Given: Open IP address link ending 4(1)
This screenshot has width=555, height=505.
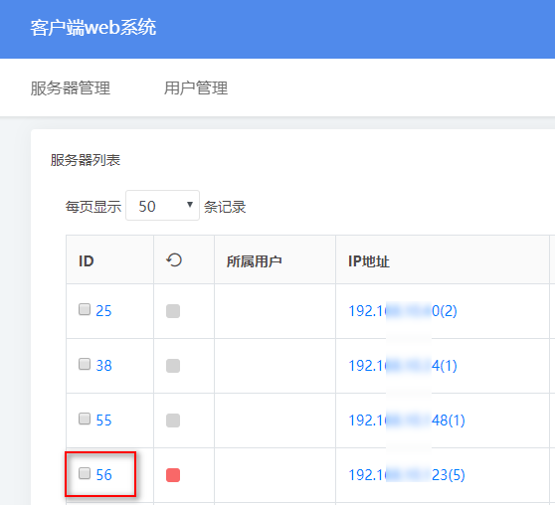Looking at the screenshot, I should pos(403,366).
